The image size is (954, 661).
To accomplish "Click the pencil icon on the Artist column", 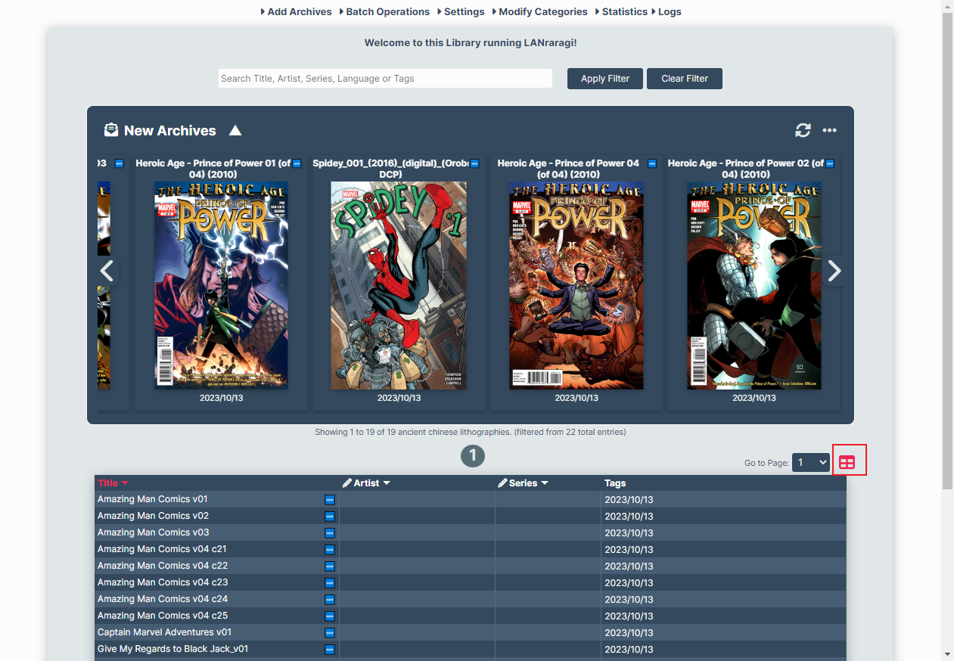I will click(347, 483).
